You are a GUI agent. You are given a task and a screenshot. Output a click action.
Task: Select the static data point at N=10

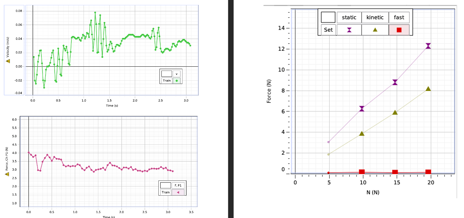pyautogui.click(x=362, y=109)
